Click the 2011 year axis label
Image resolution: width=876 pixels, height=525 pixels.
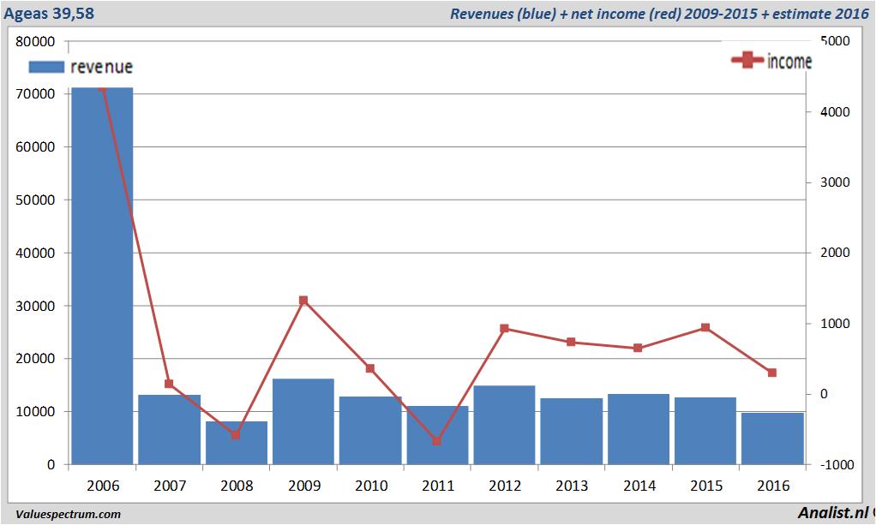(x=439, y=486)
